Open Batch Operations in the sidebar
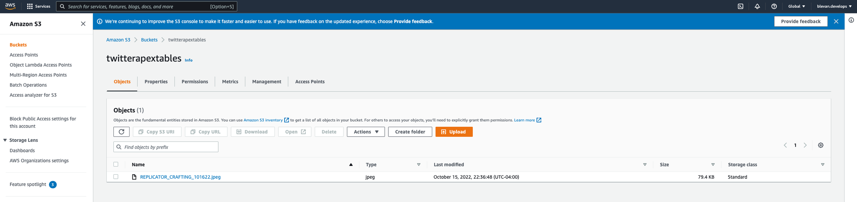Viewport: 857px width, 202px height. click(28, 85)
